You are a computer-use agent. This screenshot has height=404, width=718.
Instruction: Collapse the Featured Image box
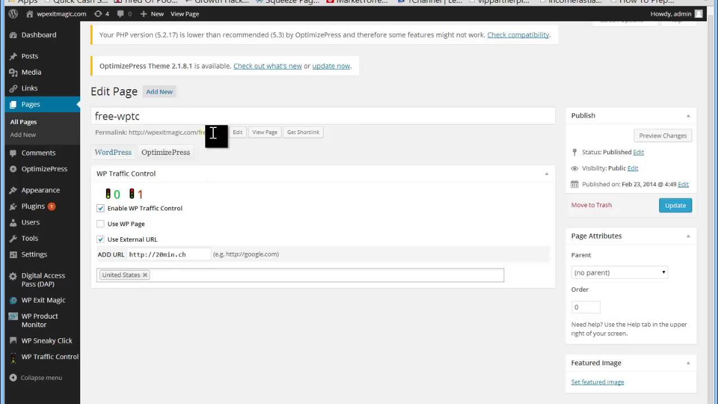(688, 363)
